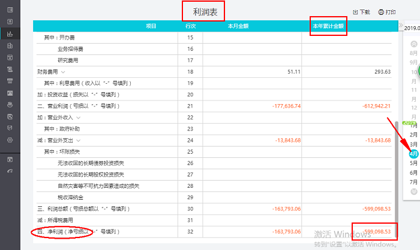Click the 本月金额 column header
The width and height of the screenshot is (420, 250).
pos(238,26)
